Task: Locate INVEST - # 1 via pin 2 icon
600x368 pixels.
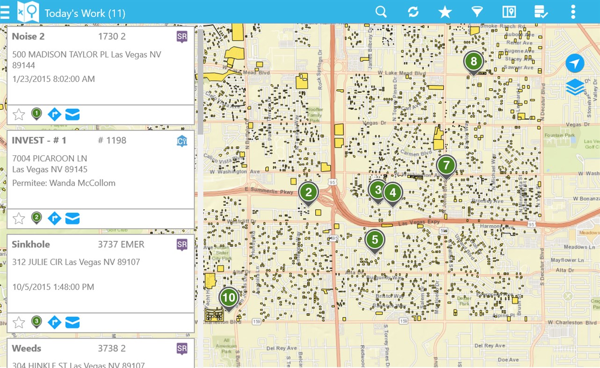Action: [36, 218]
